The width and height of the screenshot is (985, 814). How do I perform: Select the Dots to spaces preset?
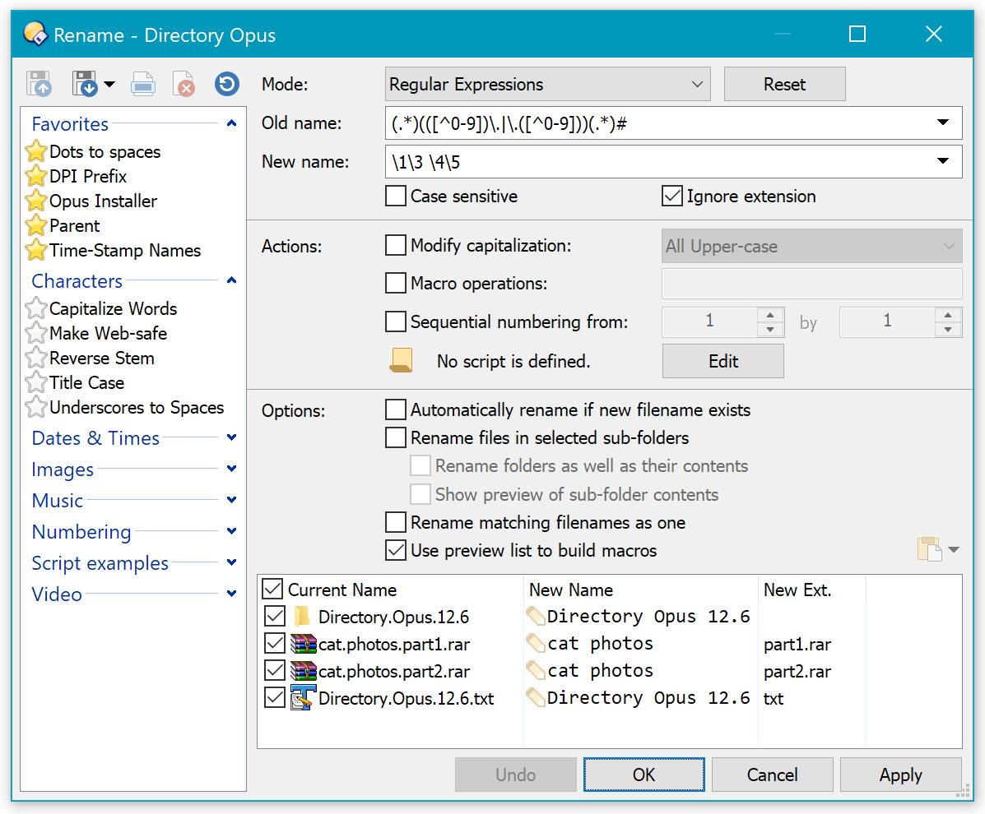tap(105, 152)
